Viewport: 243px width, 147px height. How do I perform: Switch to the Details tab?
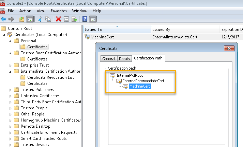click(124, 59)
